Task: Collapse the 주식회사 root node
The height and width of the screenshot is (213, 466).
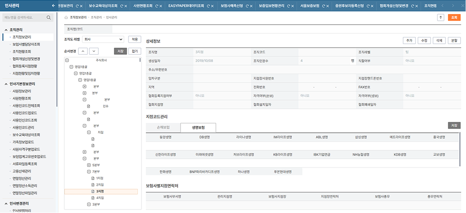Action: tap(67, 60)
